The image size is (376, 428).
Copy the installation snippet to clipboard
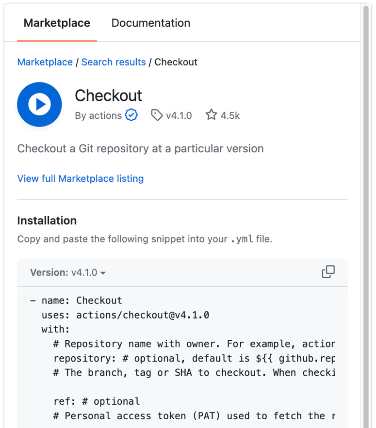(x=328, y=271)
